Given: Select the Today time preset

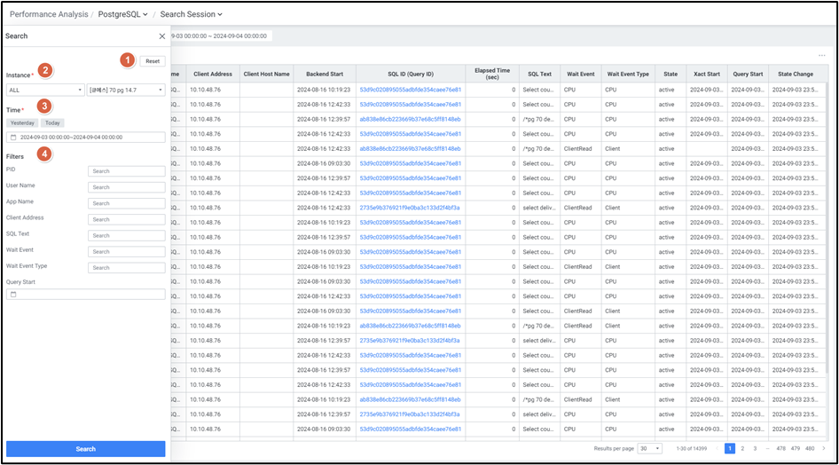Looking at the screenshot, I should coord(52,122).
